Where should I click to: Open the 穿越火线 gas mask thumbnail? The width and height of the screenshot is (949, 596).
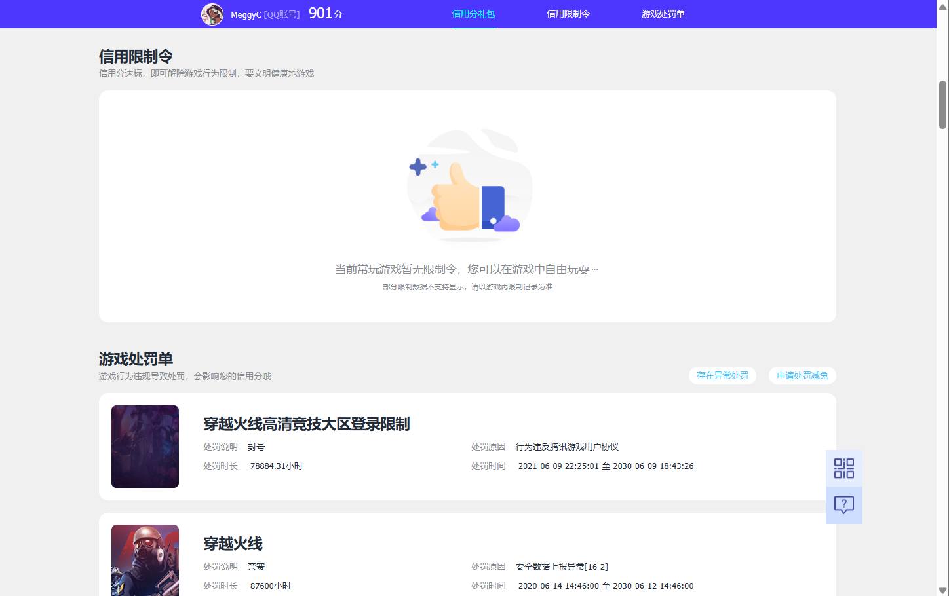[x=145, y=560]
